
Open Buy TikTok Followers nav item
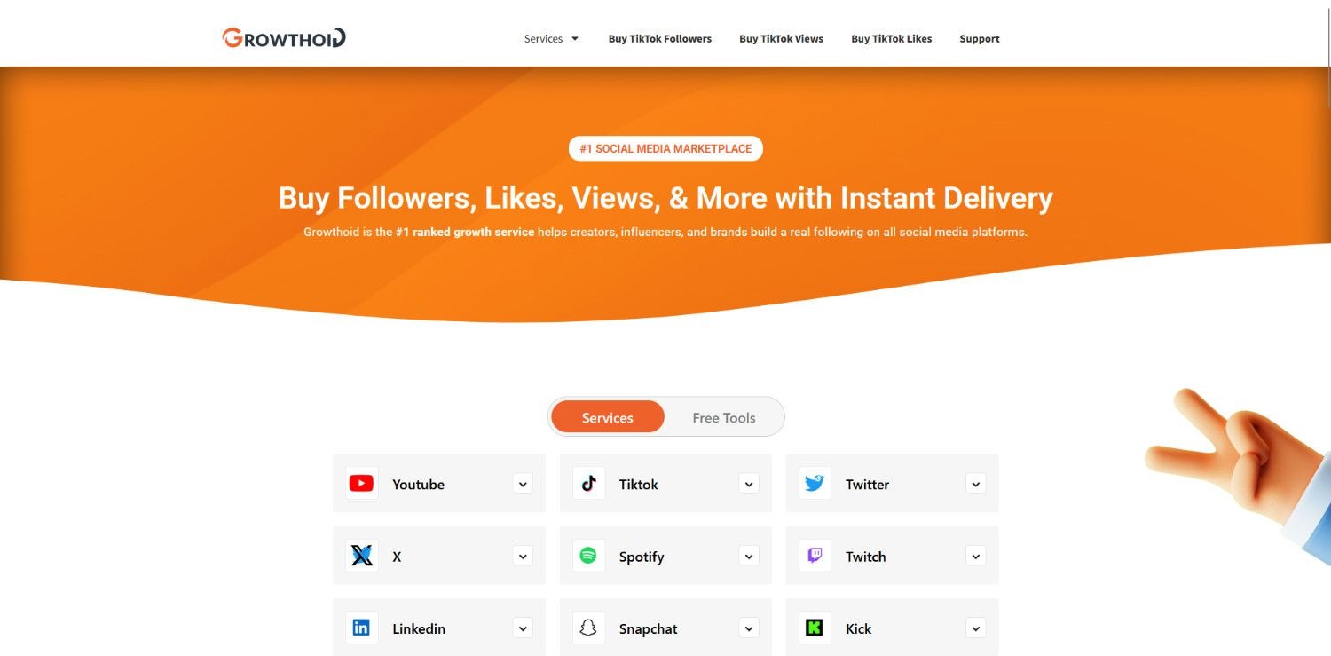point(660,39)
